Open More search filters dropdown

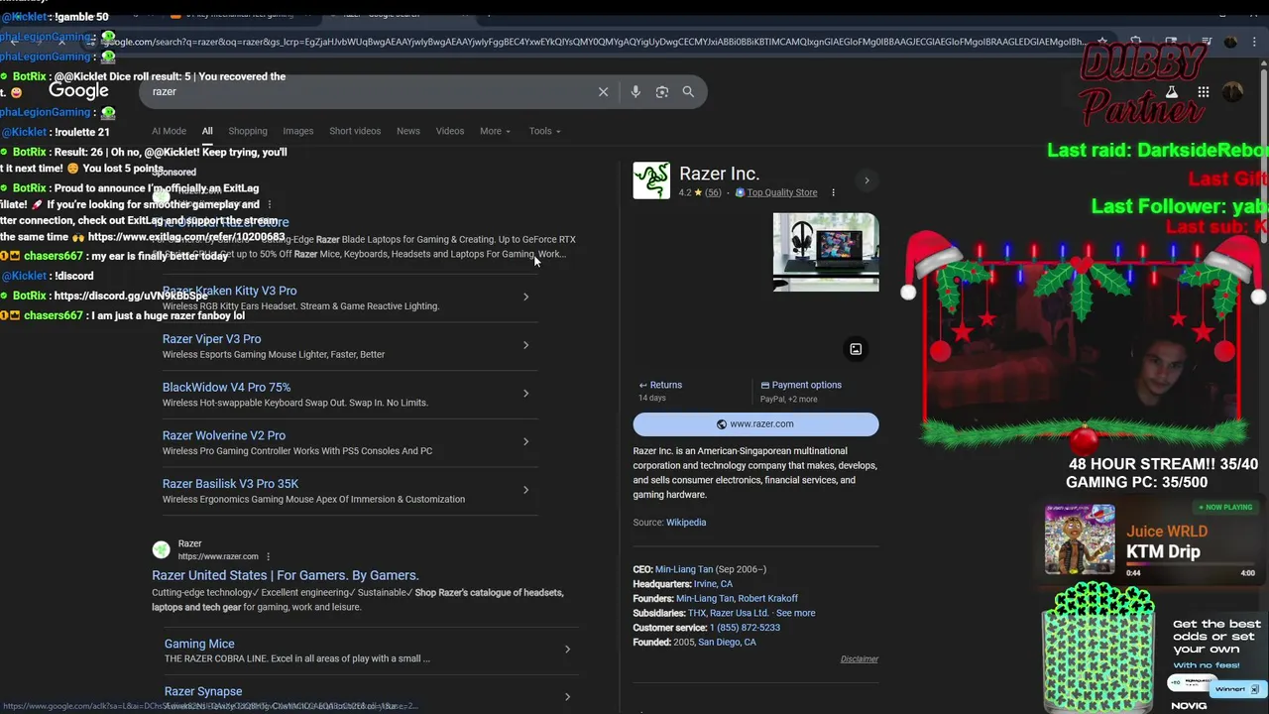click(495, 131)
